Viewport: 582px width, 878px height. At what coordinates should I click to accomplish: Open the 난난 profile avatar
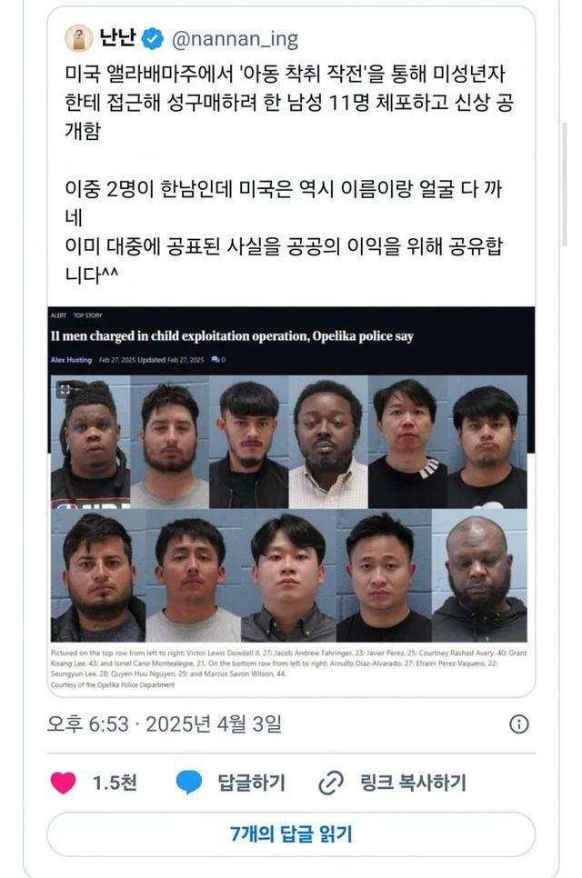point(78,39)
